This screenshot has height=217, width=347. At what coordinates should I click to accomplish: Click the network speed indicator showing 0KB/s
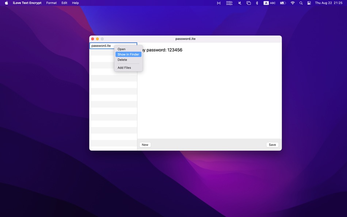tap(228, 3)
